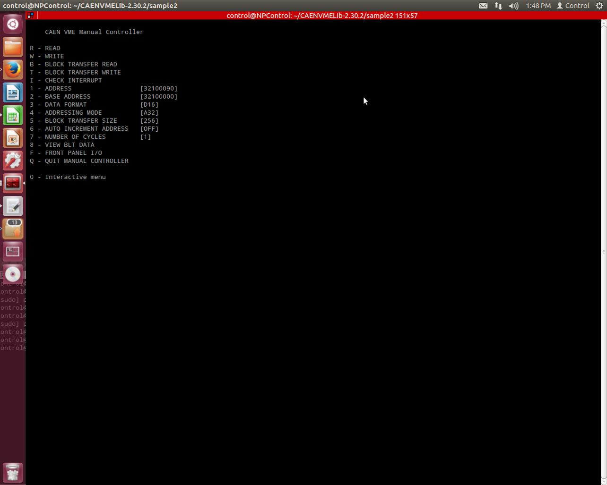The width and height of the screenshot is (607, 485).
Task: Click the '2 - BASE ADDRESS' label
Action: [60, 96]
